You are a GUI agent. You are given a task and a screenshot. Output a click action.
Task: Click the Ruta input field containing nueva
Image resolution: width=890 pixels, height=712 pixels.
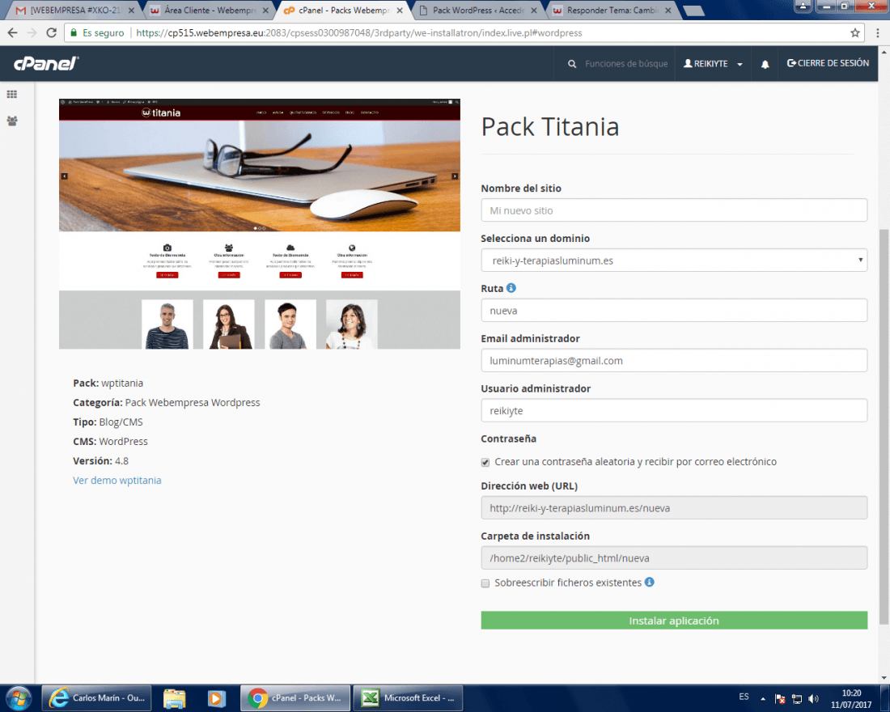tap(674, 310)
